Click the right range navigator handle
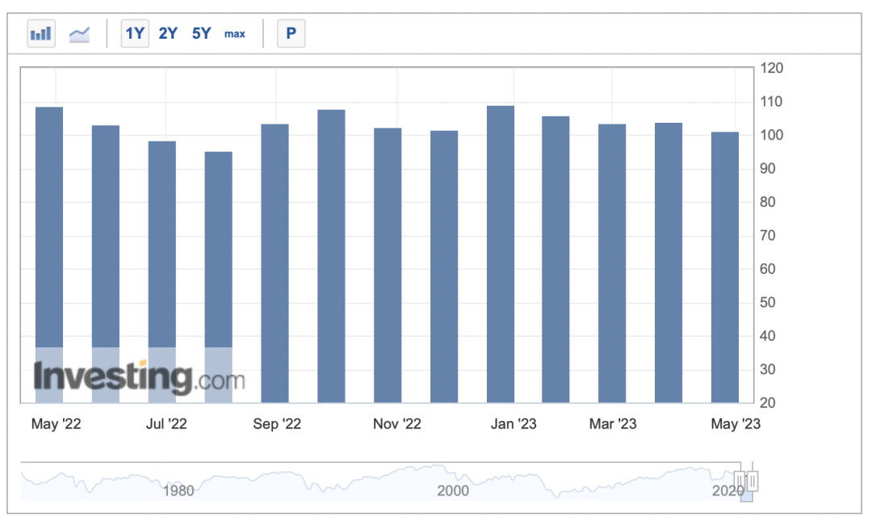 (753, 481)
